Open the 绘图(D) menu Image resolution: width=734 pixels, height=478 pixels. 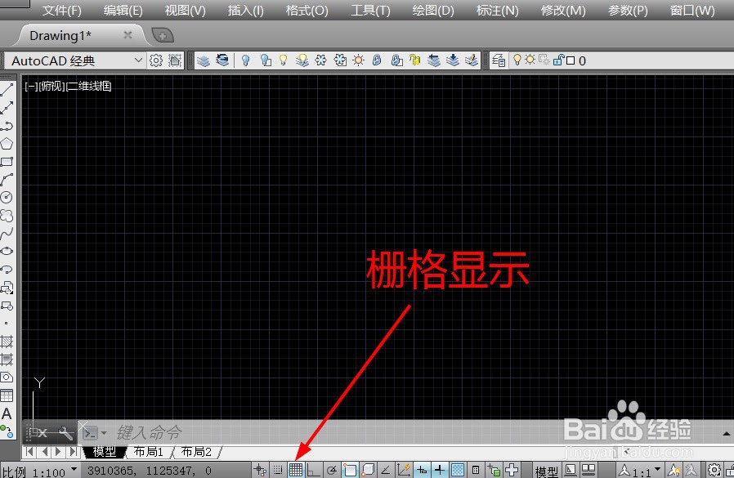point(433,11)
